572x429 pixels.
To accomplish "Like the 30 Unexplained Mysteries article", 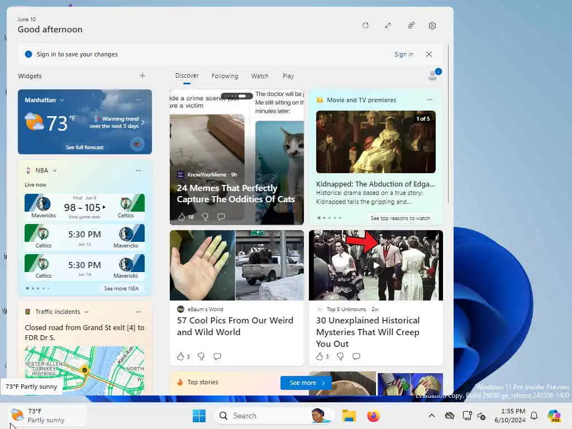I will (x=320, y=356).
